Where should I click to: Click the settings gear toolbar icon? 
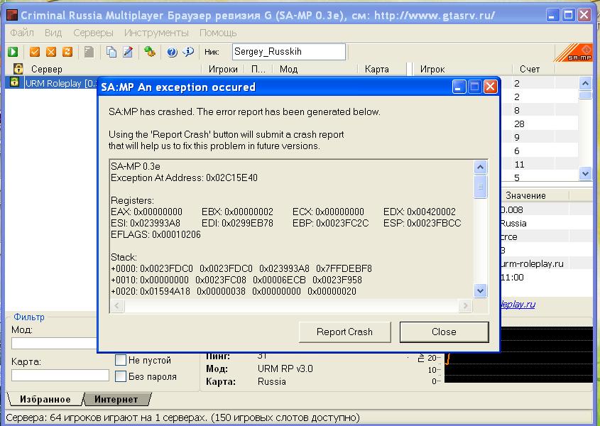click(150, 52)
